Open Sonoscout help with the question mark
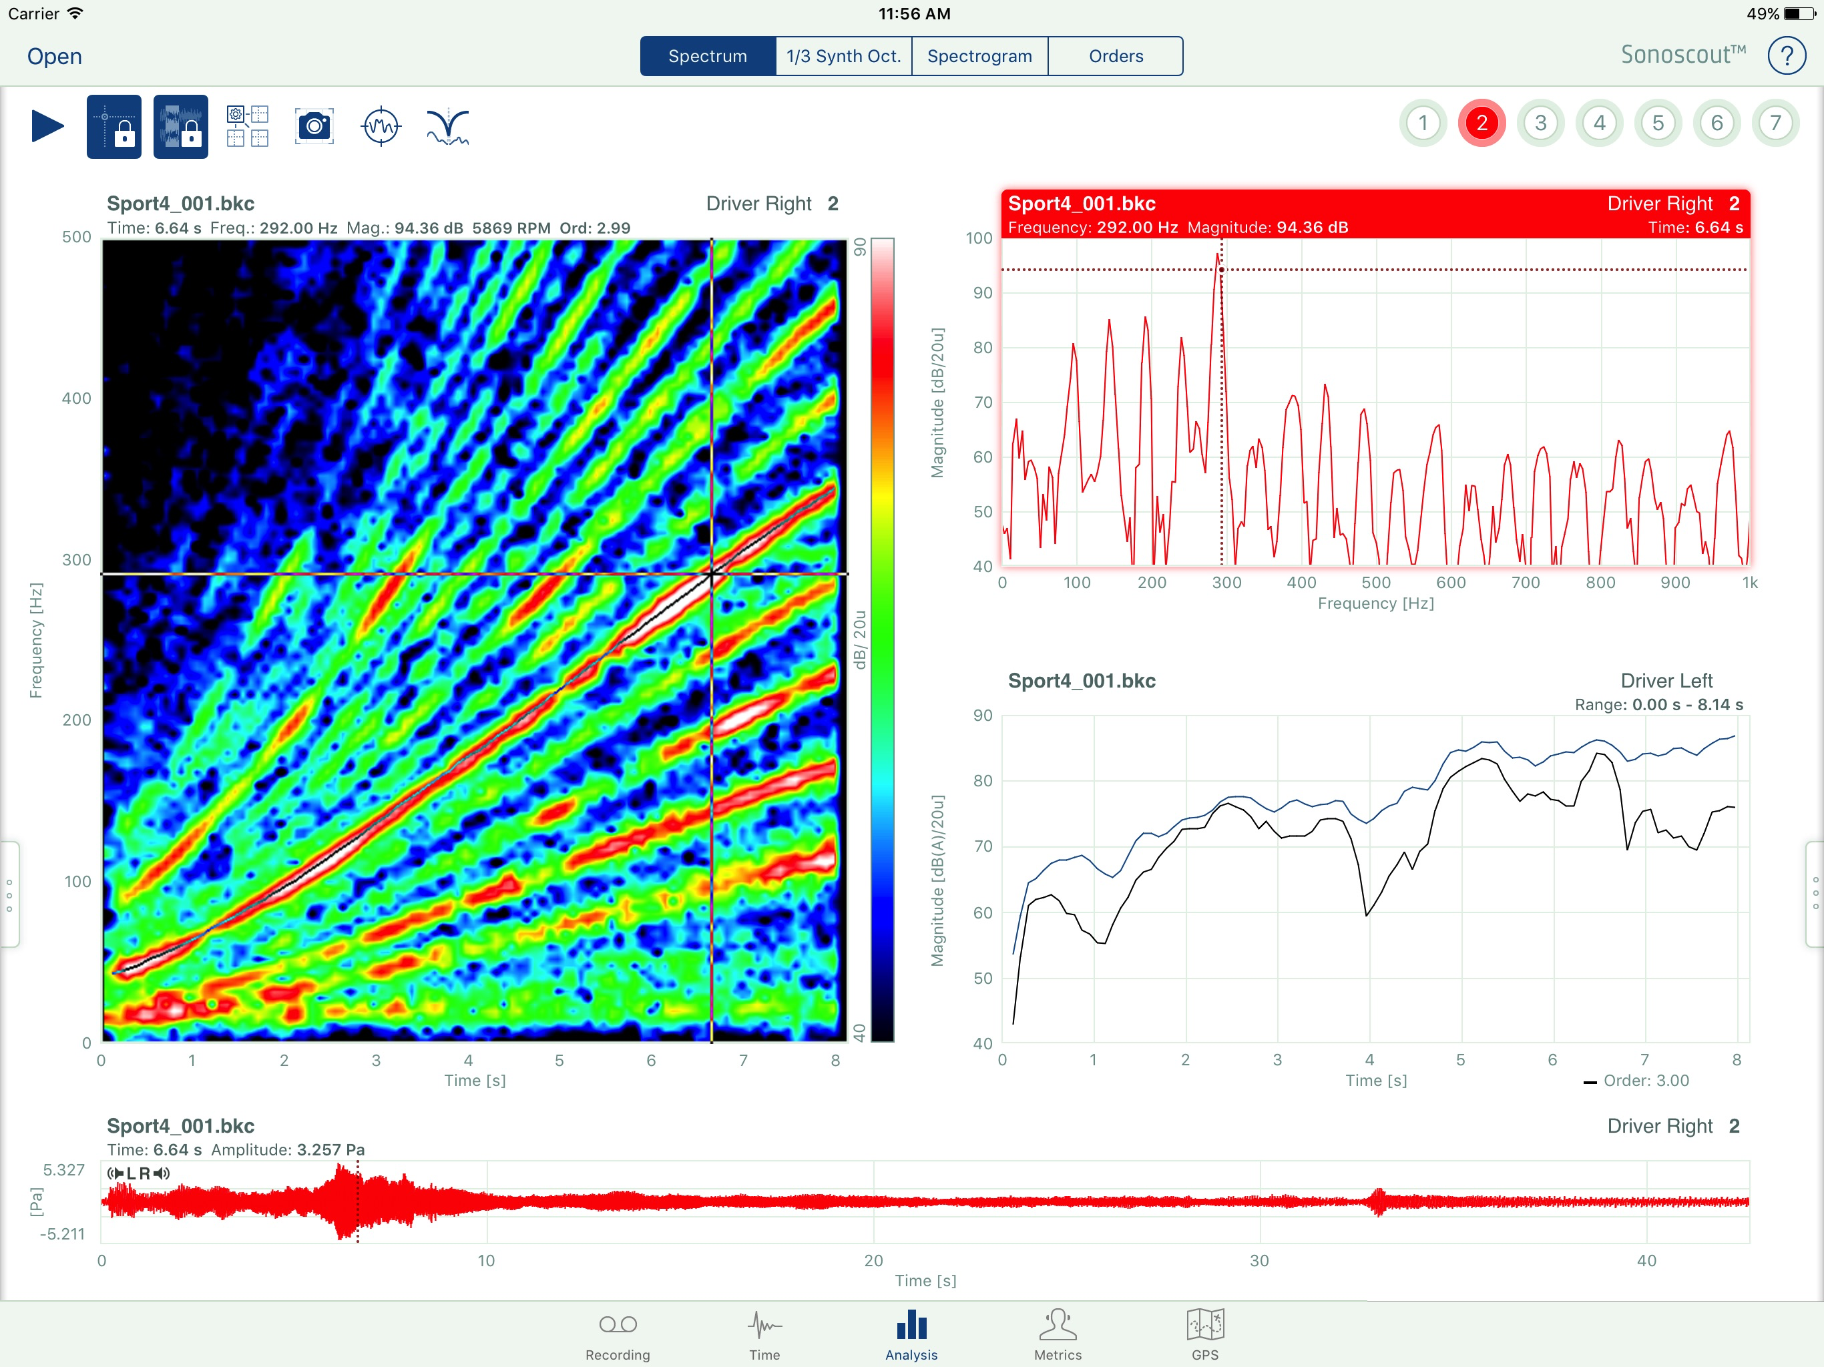This screenshot has height=1367, width=1824. [1786, 56]
